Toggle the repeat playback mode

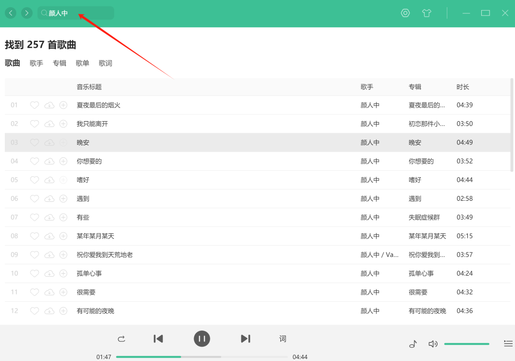tap(121, 339)
